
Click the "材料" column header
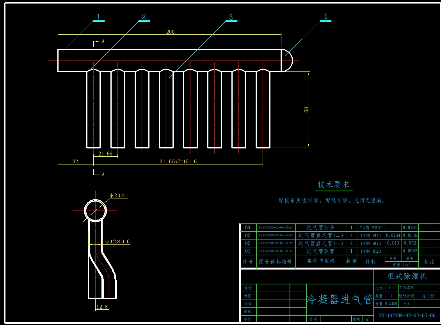pyautogui.click(x=371, y=262)
